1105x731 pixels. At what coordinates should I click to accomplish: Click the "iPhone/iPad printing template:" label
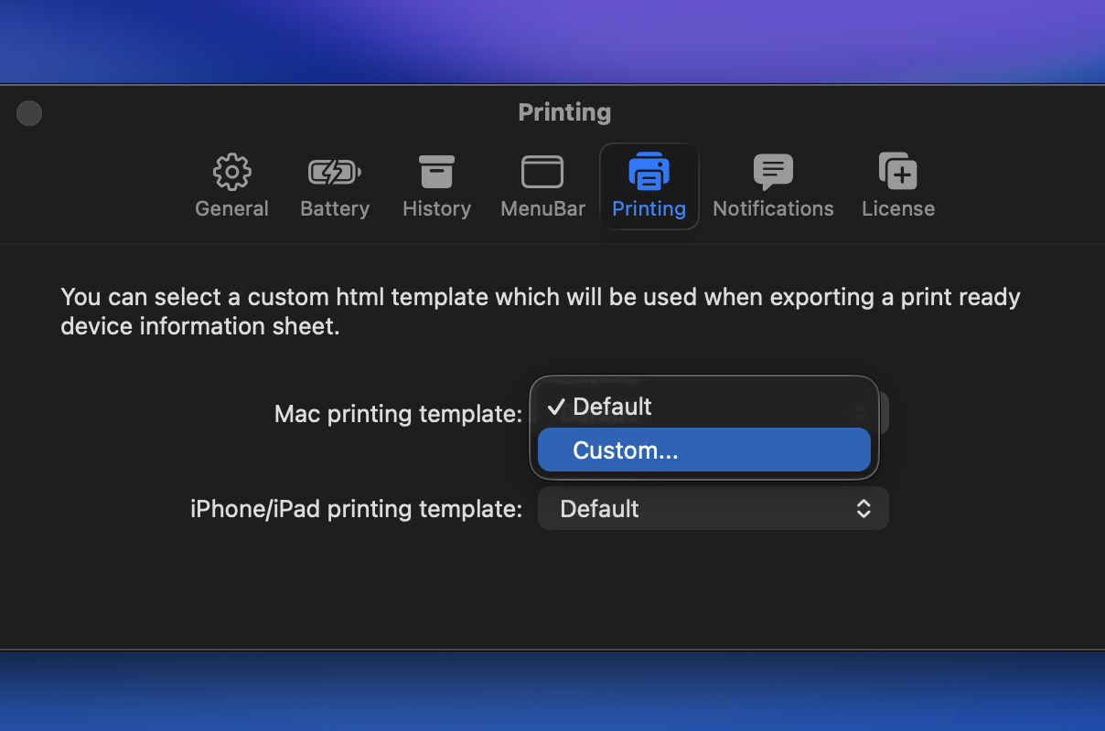[356, 509]
